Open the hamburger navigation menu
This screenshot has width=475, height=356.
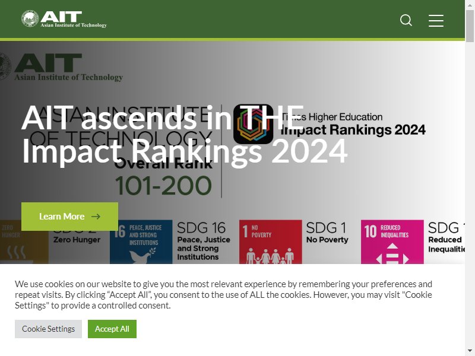tap(436, 20)
